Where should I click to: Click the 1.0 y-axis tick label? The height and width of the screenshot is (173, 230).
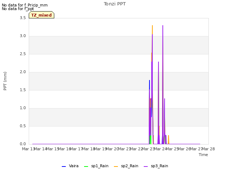coord(23,108)
